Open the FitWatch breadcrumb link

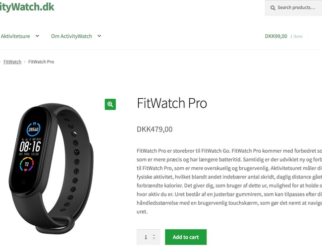tap(12, 62)
